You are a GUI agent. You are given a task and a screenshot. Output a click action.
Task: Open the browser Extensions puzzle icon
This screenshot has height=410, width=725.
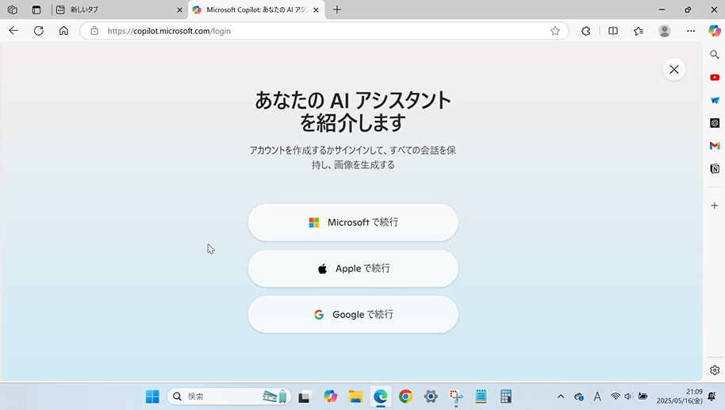tap(586, 31)
